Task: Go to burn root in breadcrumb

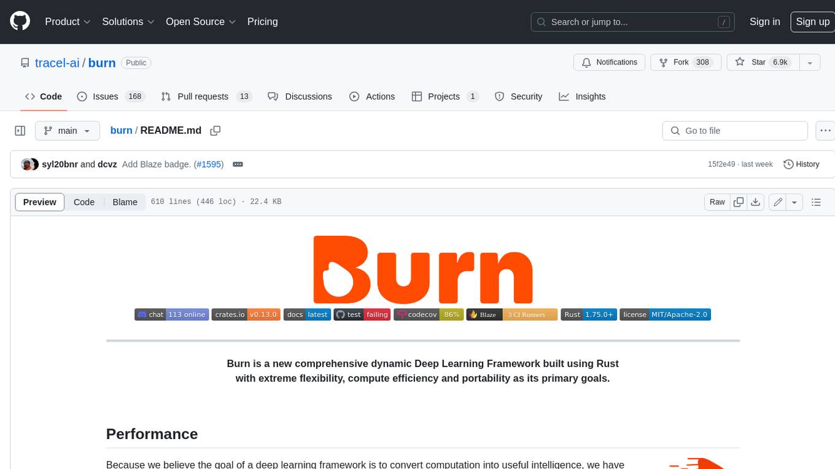Action: 121,130
